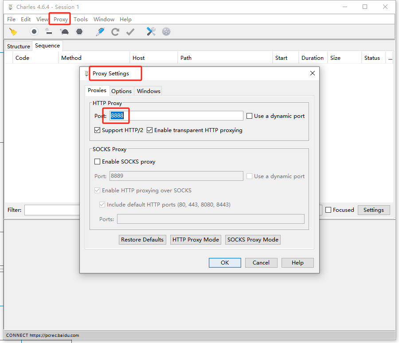
Task: Uncheck Support HTTP/2
Action: [x=97, y=130]
